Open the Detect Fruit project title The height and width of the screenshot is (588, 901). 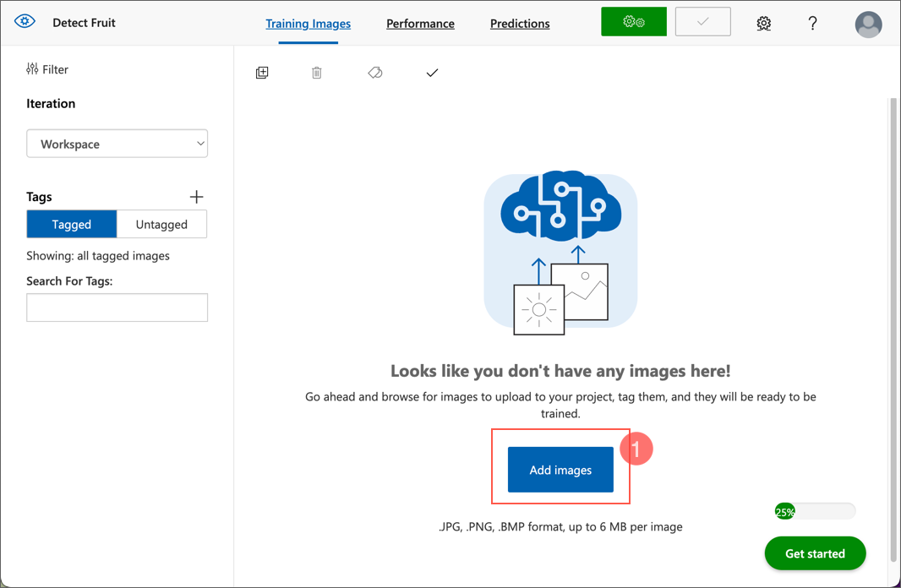[x=84, y=23]
